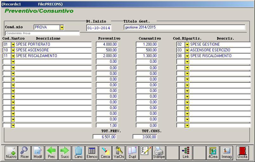Click Cod.Mastro code 10 field
This screenshot has width=255, height=162.
point(7,50)
